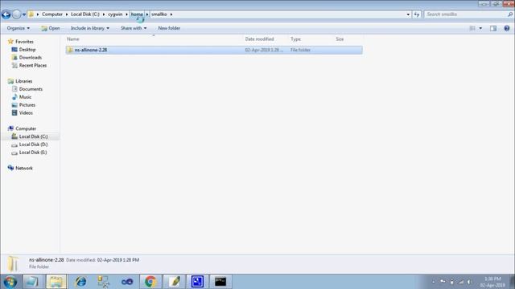The image size is (515, 289).
Task: Sort by the Size column header
Action: 340,39
